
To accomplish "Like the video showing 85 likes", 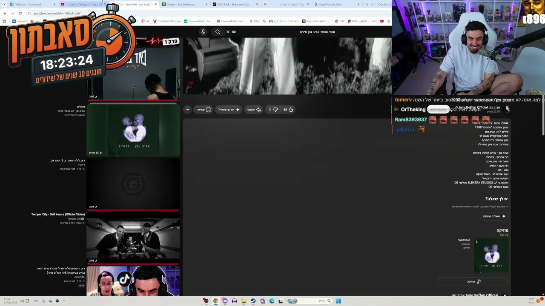I will click(288, 110).
